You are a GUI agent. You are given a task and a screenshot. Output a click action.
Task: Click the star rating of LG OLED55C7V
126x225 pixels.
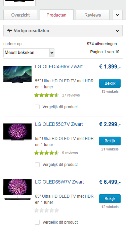(47, 153)
